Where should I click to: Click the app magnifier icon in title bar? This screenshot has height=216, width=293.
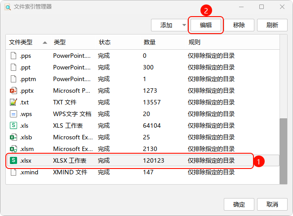pyautogui.click(x=8, y=7)
